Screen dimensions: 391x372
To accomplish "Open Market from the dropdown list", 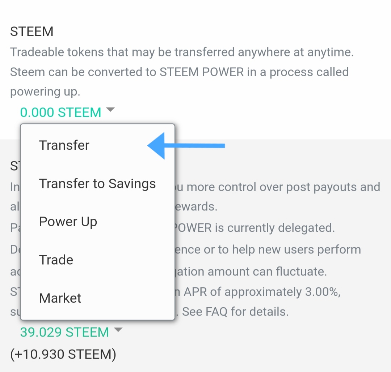I will (x=60, y=298).
